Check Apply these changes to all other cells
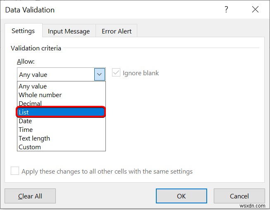This screenshot has width=270, height=210. (15, 171)
